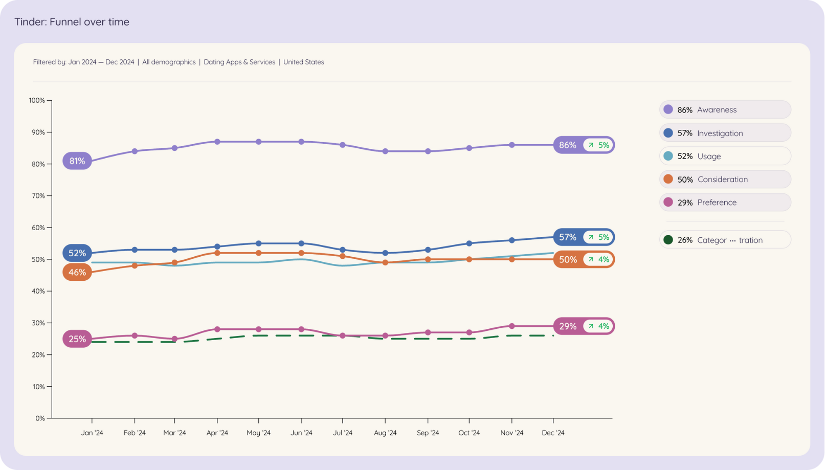Toggle the Preference legend item
The height and width of the screenshot is (470, 825).
725,202
